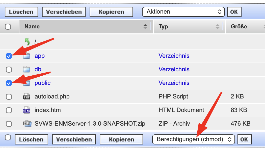Uncheck the checkbox next to public
Image resolution: width=265 pixels, height=156 pixels.
9,83
